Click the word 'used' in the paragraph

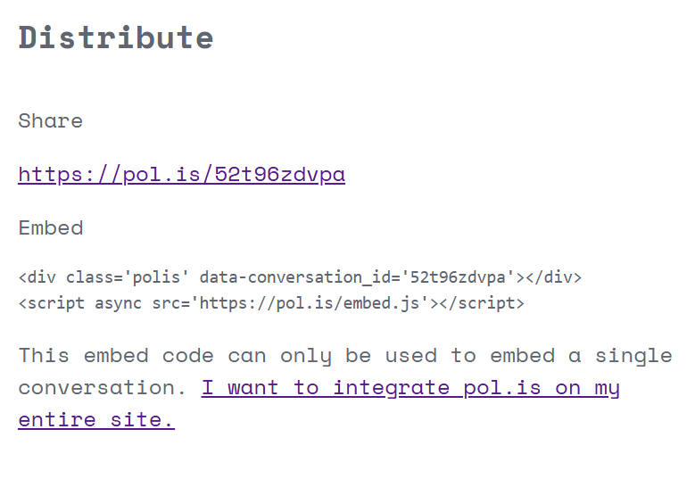click(x=411, y=356)
